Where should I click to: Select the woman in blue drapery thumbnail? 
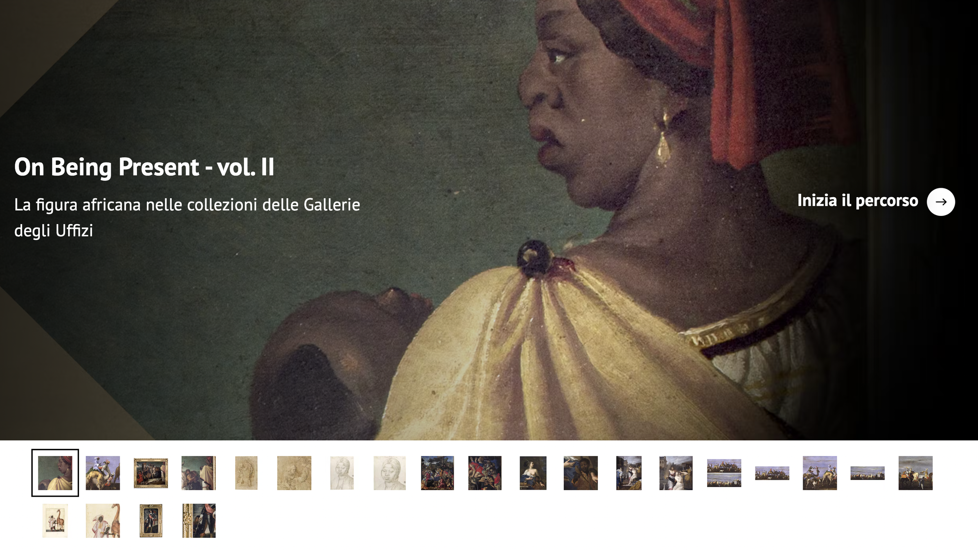pyautogui.click(x=533, y=473)
